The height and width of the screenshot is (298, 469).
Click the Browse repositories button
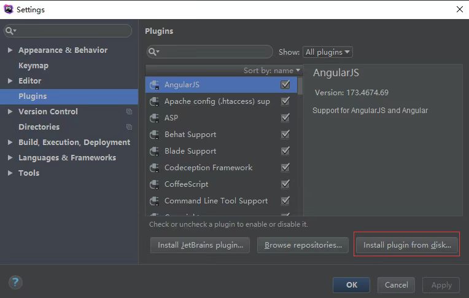[x=303, y=245]
